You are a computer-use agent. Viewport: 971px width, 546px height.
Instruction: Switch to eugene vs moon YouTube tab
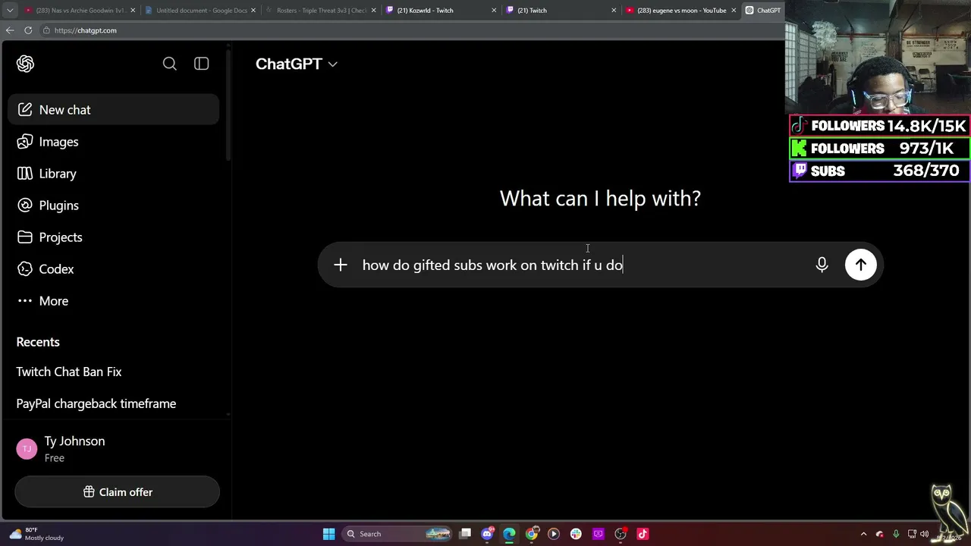(682, 11)
